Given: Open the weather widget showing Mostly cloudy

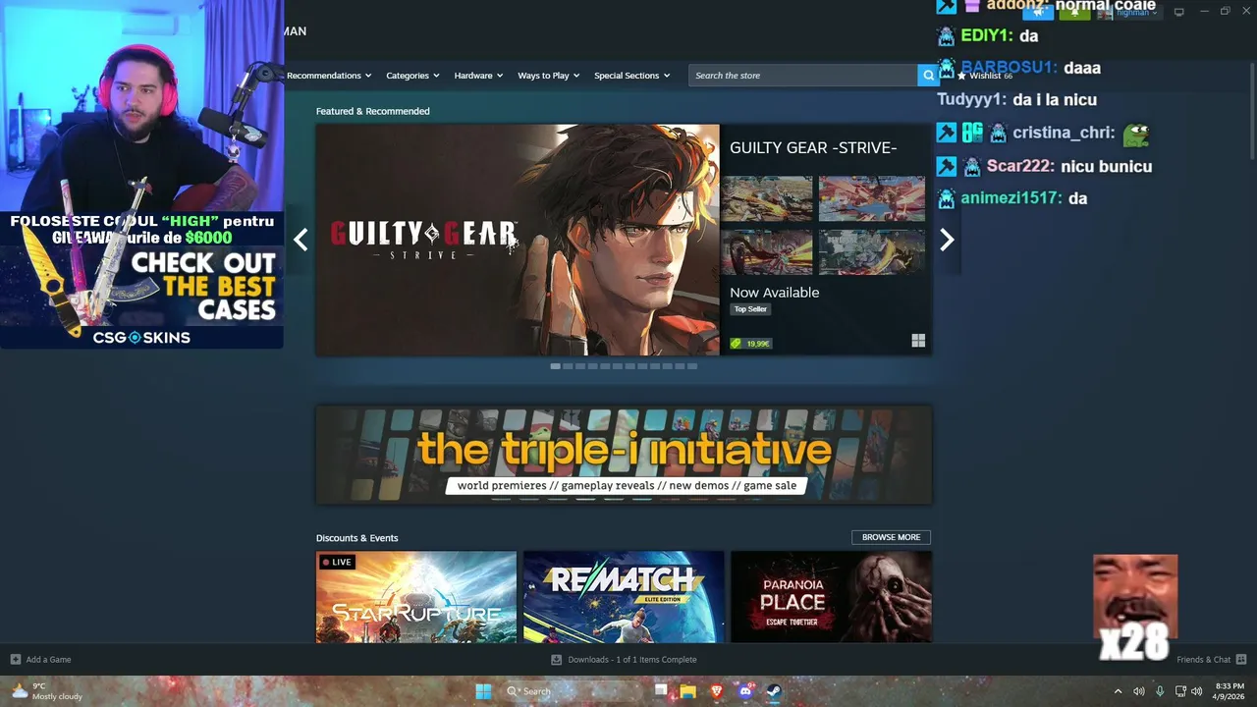Looking at the screenshot, I should (x=46, y=691).
